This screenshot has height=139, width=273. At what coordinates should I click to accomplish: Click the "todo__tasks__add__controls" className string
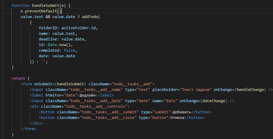[x=96, y=106]
